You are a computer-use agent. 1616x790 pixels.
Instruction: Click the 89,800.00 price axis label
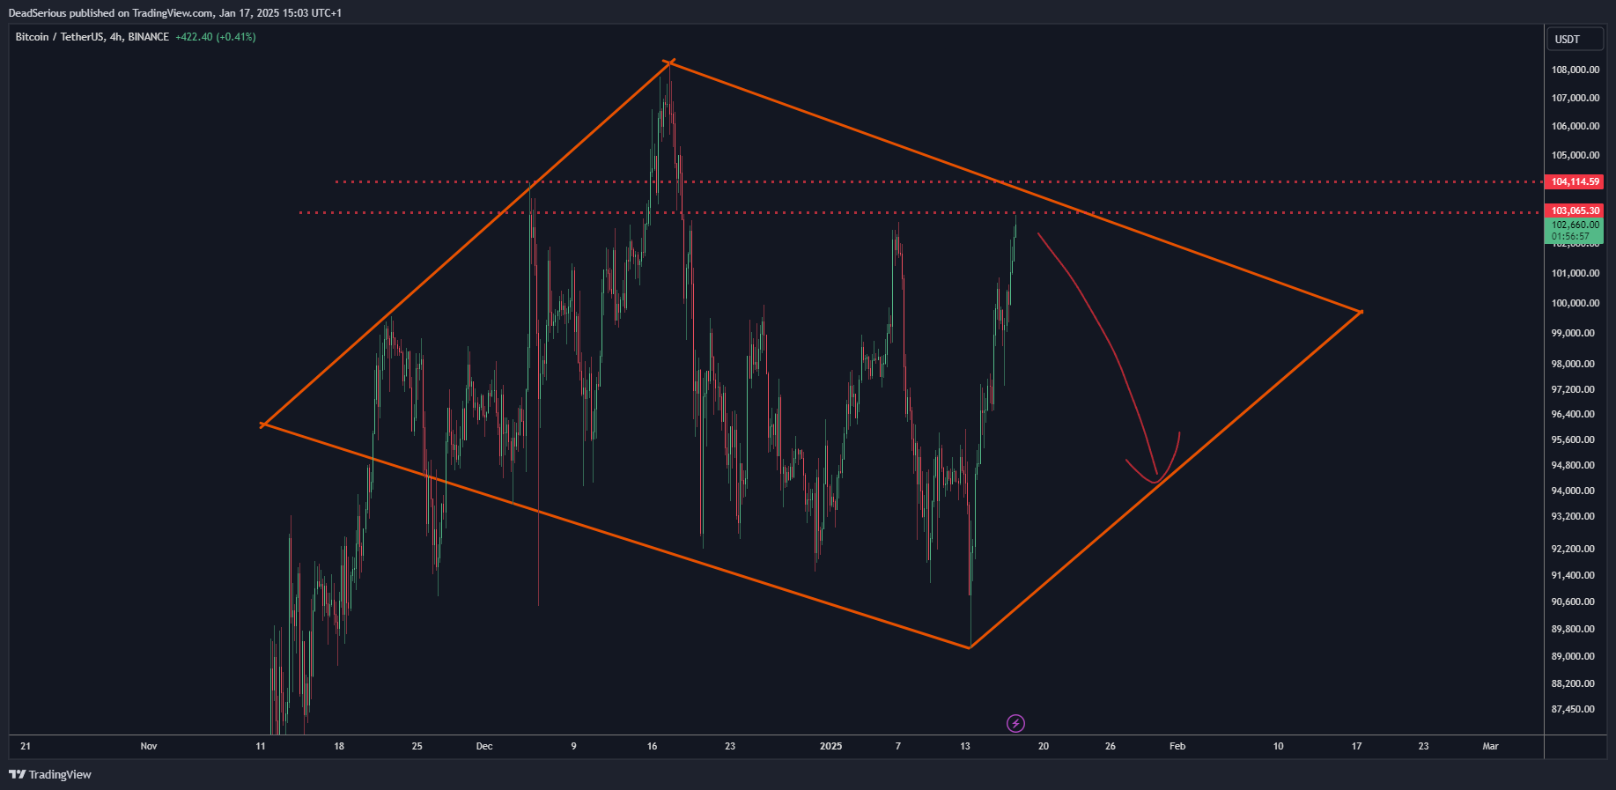tap(1573, 629)
